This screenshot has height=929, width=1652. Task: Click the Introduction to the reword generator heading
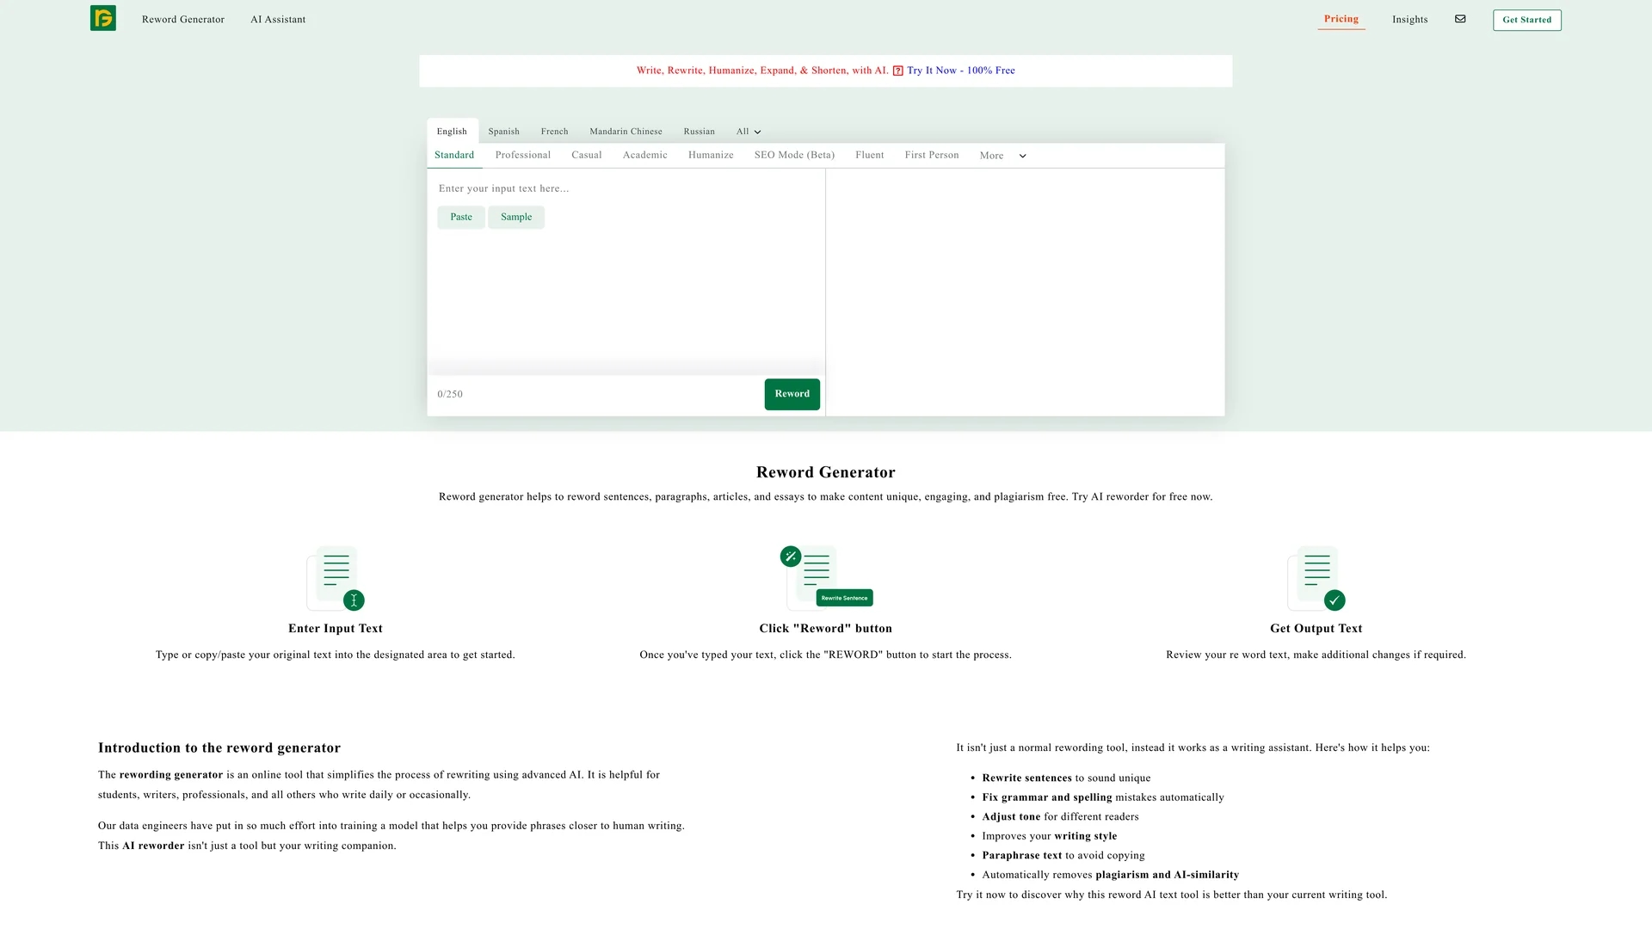click(x=219, y=748)
